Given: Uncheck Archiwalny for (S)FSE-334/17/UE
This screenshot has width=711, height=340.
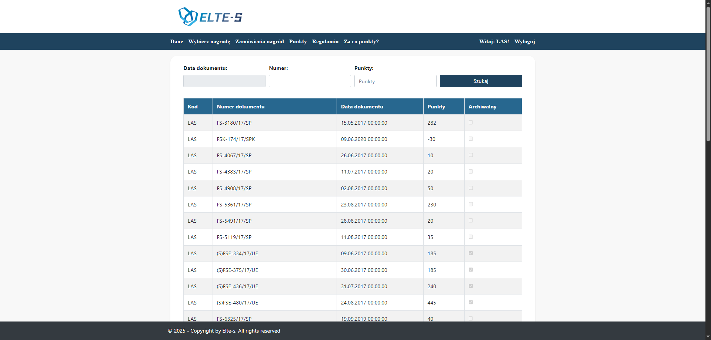Looking at the screenshot, I should click(x=471, y=253).
